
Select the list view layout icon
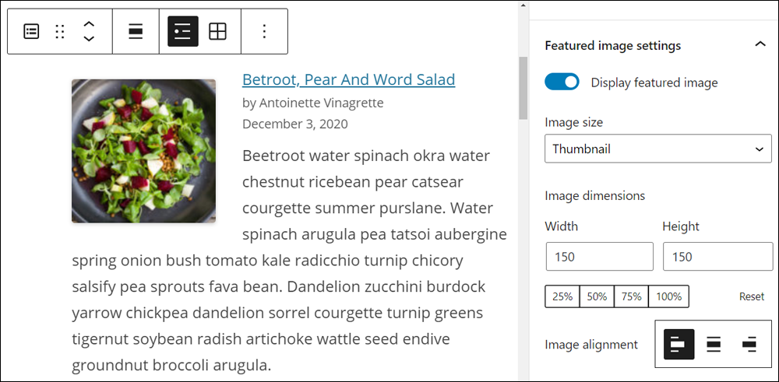tap(183, 31)
